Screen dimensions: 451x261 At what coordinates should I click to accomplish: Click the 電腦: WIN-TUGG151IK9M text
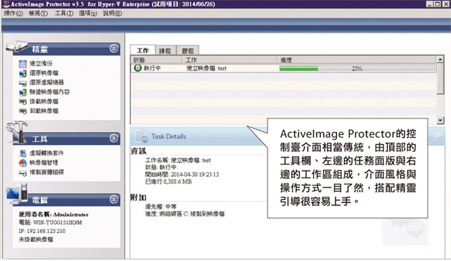[x=50, y=223]
